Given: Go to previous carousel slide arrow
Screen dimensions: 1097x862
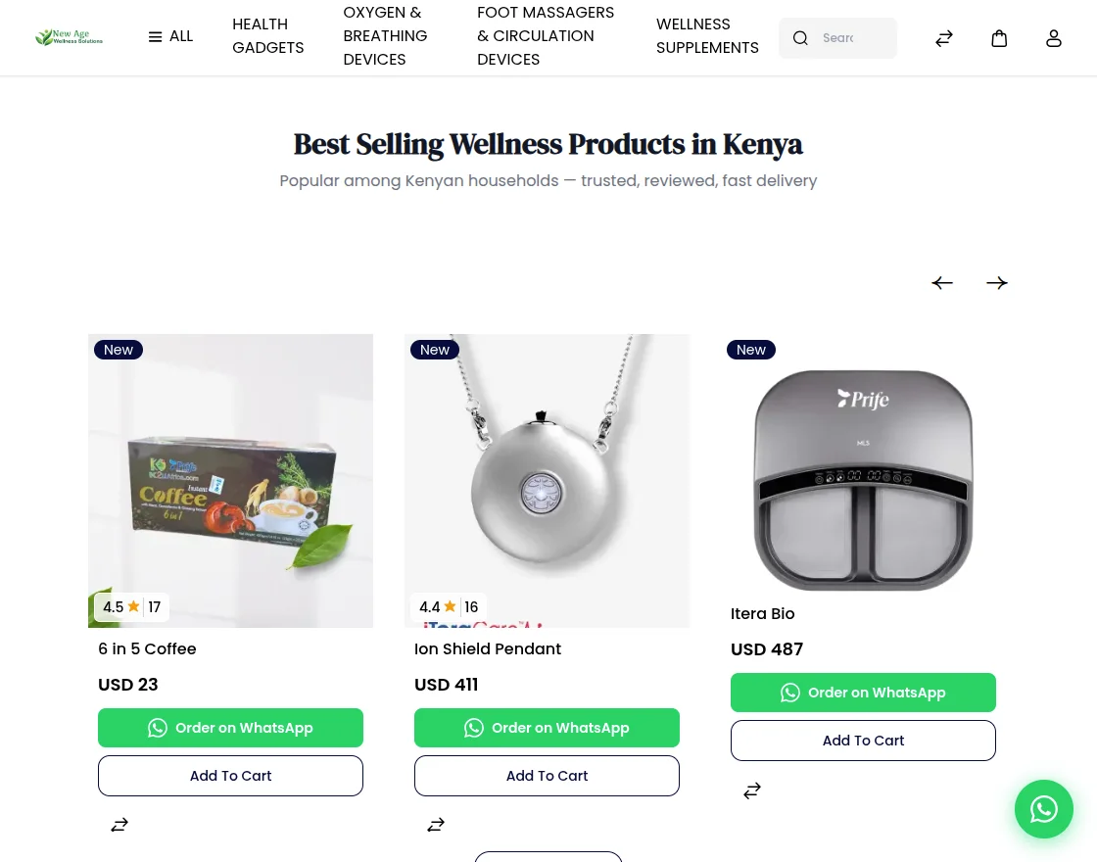Looking at the screenshot, I should point(942,283).
